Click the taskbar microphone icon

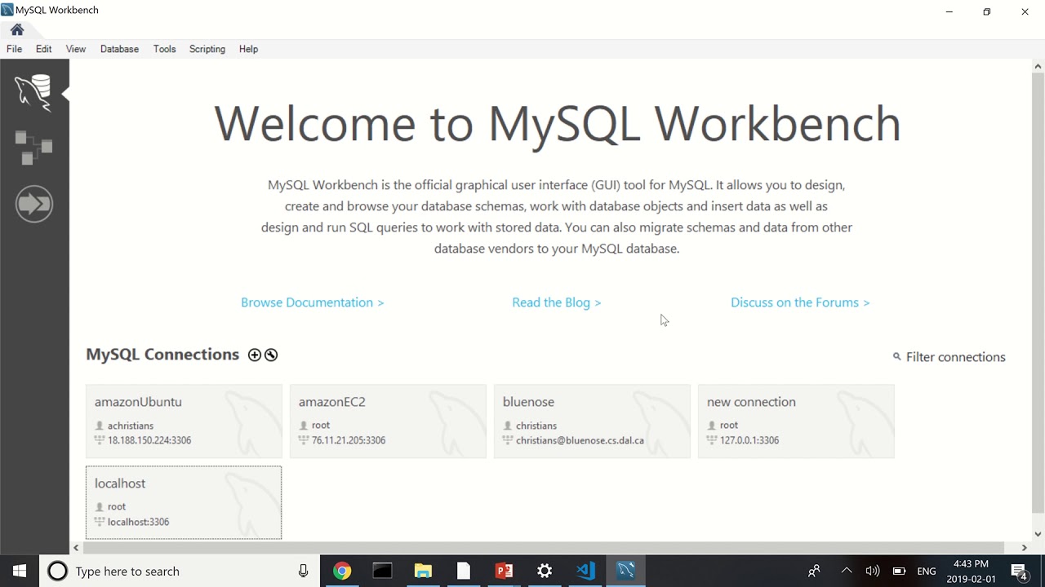(x=303, y=571)
